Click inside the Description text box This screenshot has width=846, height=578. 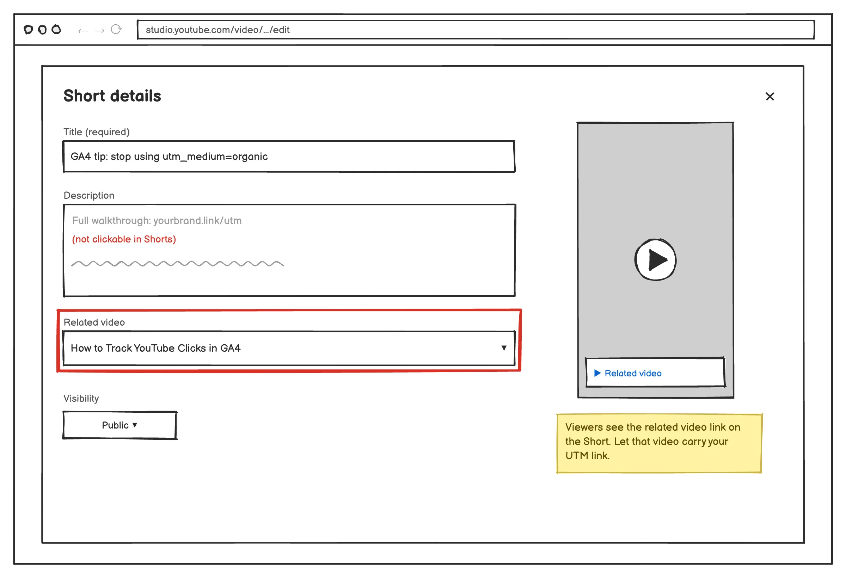pyautogui.click(x=289, y=251)
